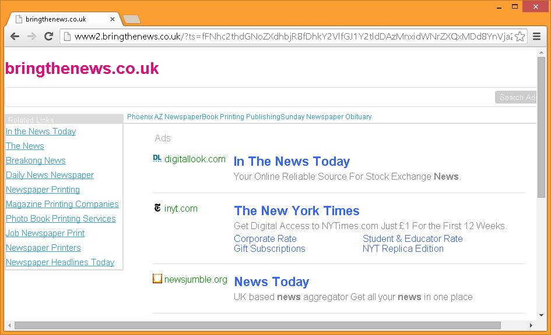This screenshot has height=335, width=551.
Task: Visit the inyt.com ad domain link
Action: (181, 208)
